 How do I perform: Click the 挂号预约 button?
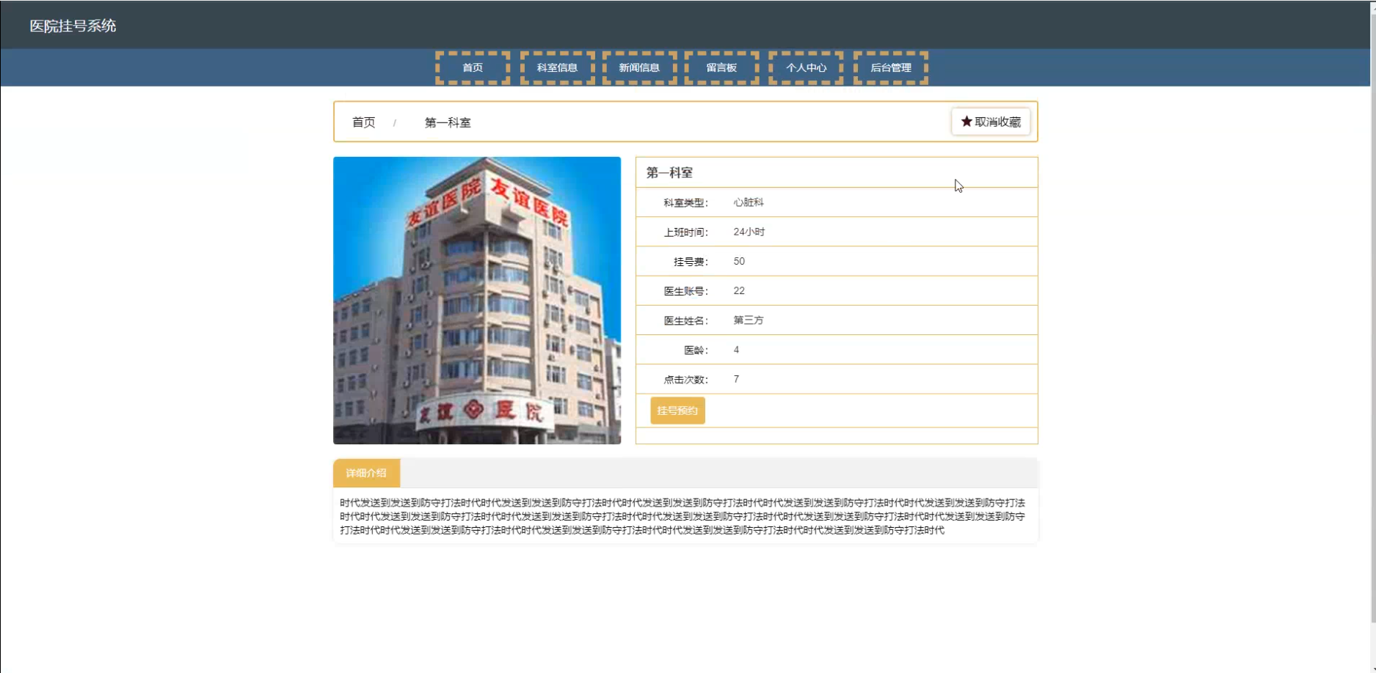677,411
